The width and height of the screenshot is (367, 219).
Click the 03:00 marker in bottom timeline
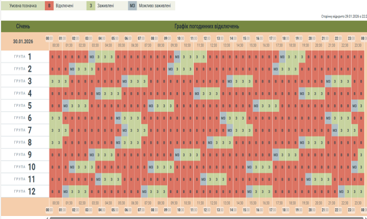[x=88, y=210]
